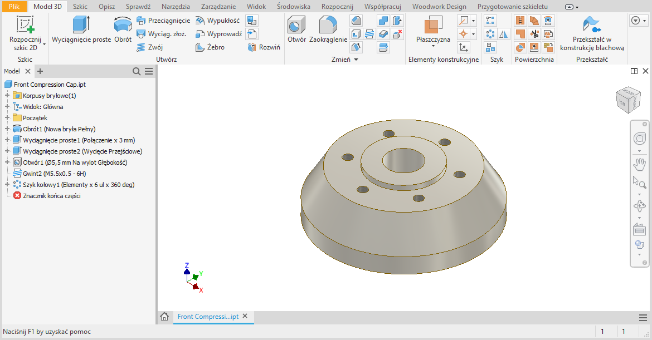Switch to the Szkic ribbon tab
This screenshot has width=652, height=340.
(80, 7)
